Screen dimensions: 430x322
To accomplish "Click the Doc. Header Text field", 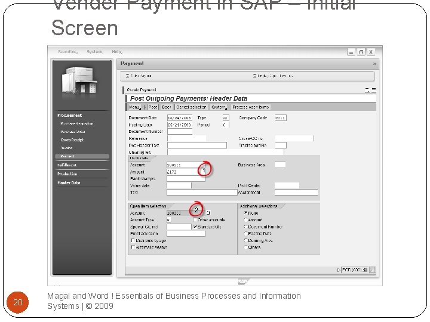I will click(x=197, y=145).
